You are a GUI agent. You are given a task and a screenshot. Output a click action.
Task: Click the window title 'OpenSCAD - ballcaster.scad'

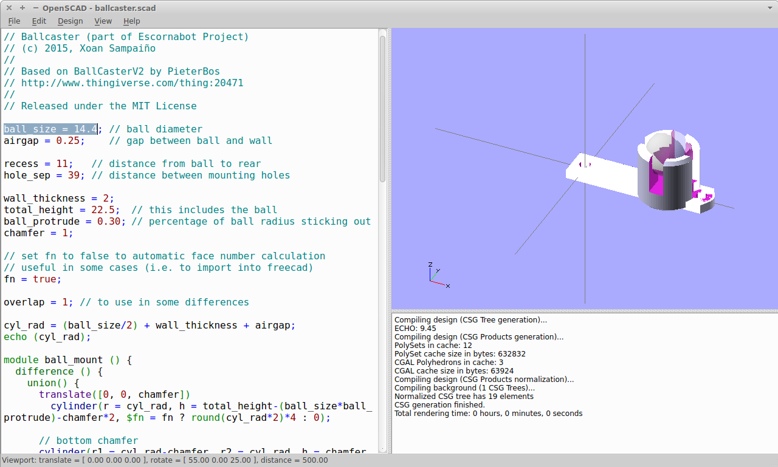click(x=99, y=8)
